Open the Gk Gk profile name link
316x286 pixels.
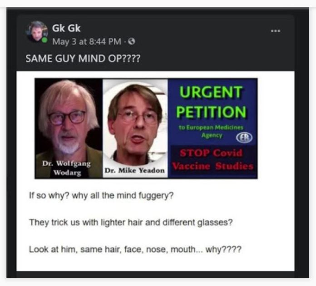tap(66, 28)
